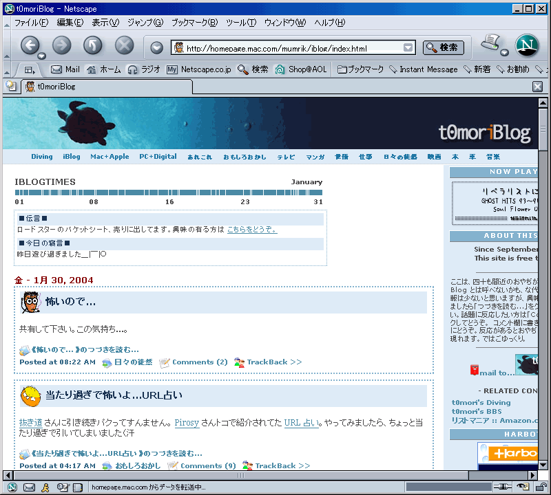Viewport: 551px width, 495px height.
Task: Open the Mac+Apple category link
Action: [x=110, y=157]
